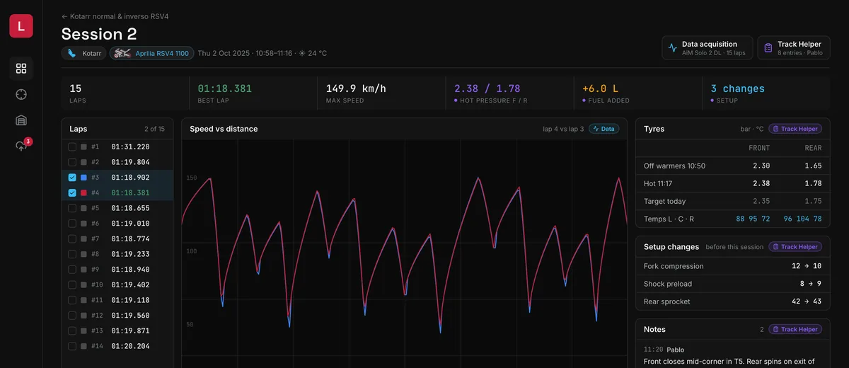The width and height of the screenshot is (849, 368).
Task: Enable the lap #7 checkbox
Action: tap(72, 238)
